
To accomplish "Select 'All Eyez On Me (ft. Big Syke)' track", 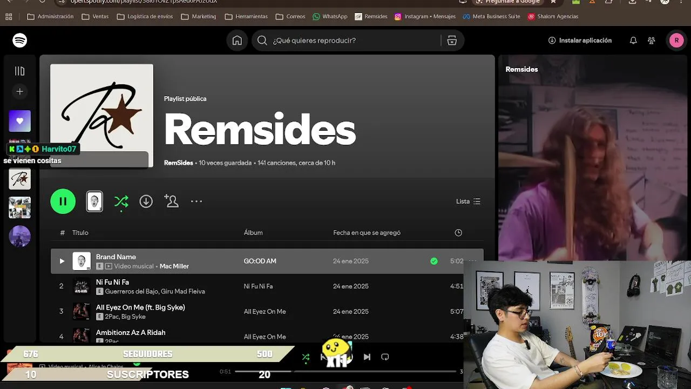I will tap(140, 307).
